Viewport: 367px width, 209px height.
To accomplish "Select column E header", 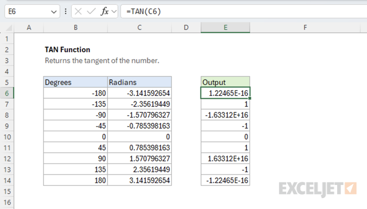I will point(225,28).
